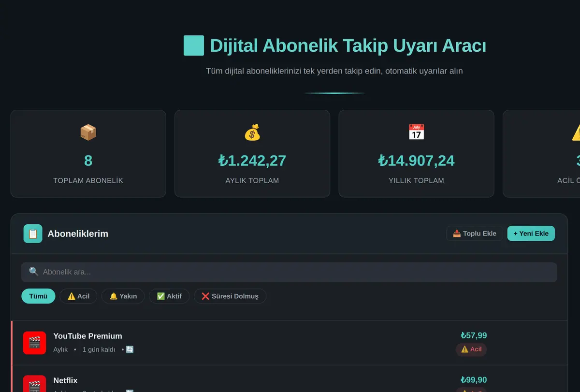This screenshot has height=392, width=580.
Task: Click the '1 gün kaldı' text
Action: [x=99, y=349]
